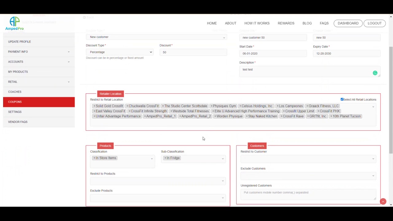
Task: Click the Description text area
Action: pyautogui.click(x=310, y=72)
